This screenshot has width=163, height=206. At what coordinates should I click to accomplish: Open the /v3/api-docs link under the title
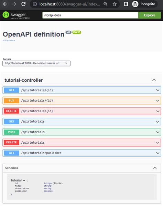tap(9, 40)
